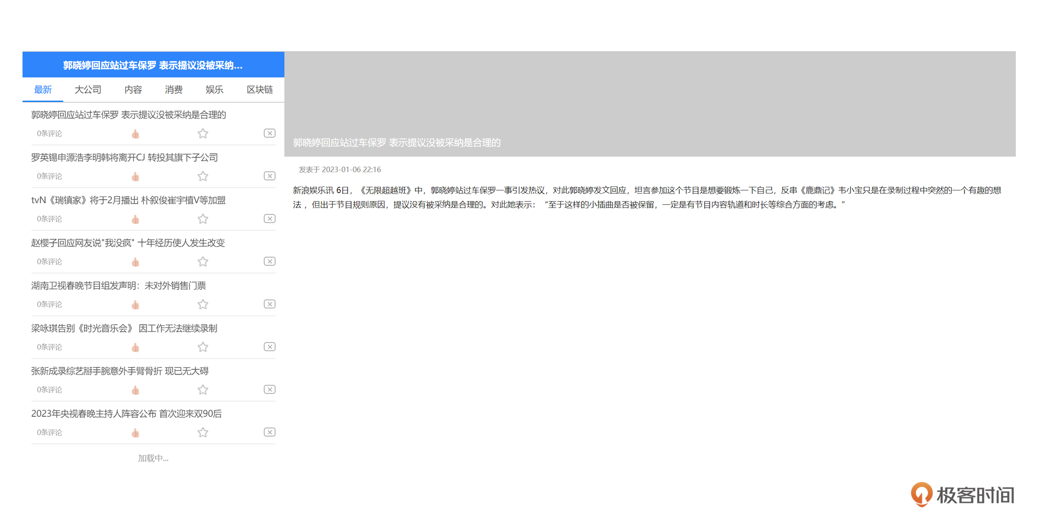Viewport: 1038px width, 524px height.
Task: Open article 罗英锡申源浩李明韩将离开CJ
Action: (x=125, y=157)
